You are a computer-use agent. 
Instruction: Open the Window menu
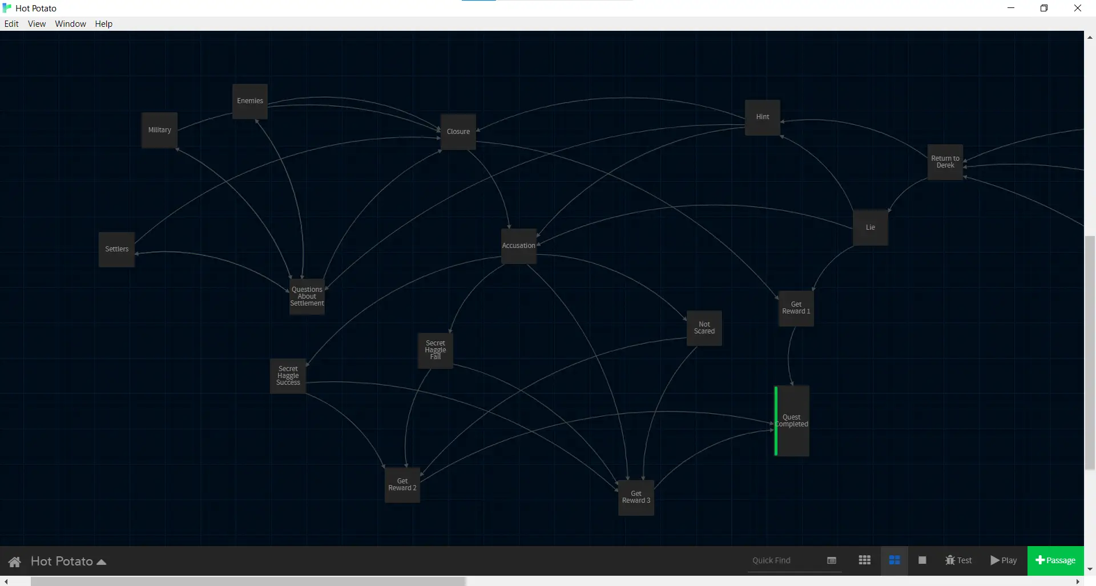click(x=70, y=23)
